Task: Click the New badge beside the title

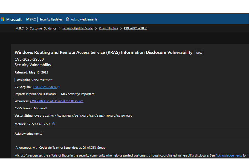Action: pyautogui.click(x=199, y=53)
